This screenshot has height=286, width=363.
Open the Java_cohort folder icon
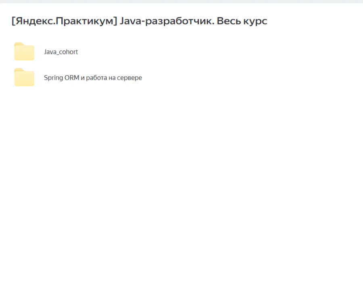[x=24, y=52]
